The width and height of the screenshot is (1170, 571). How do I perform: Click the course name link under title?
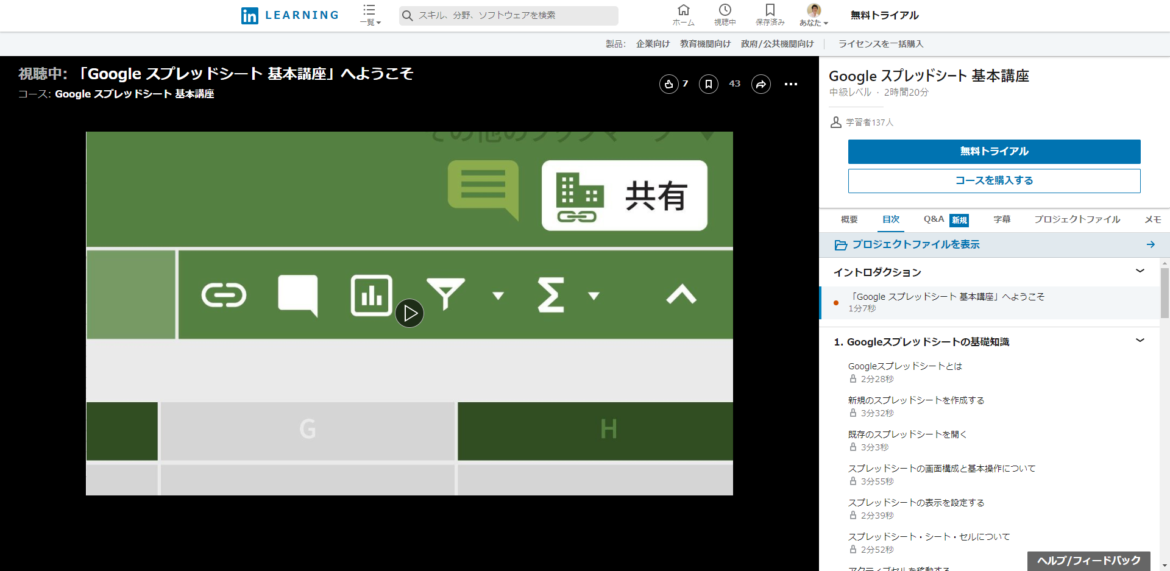pos(135,94)
